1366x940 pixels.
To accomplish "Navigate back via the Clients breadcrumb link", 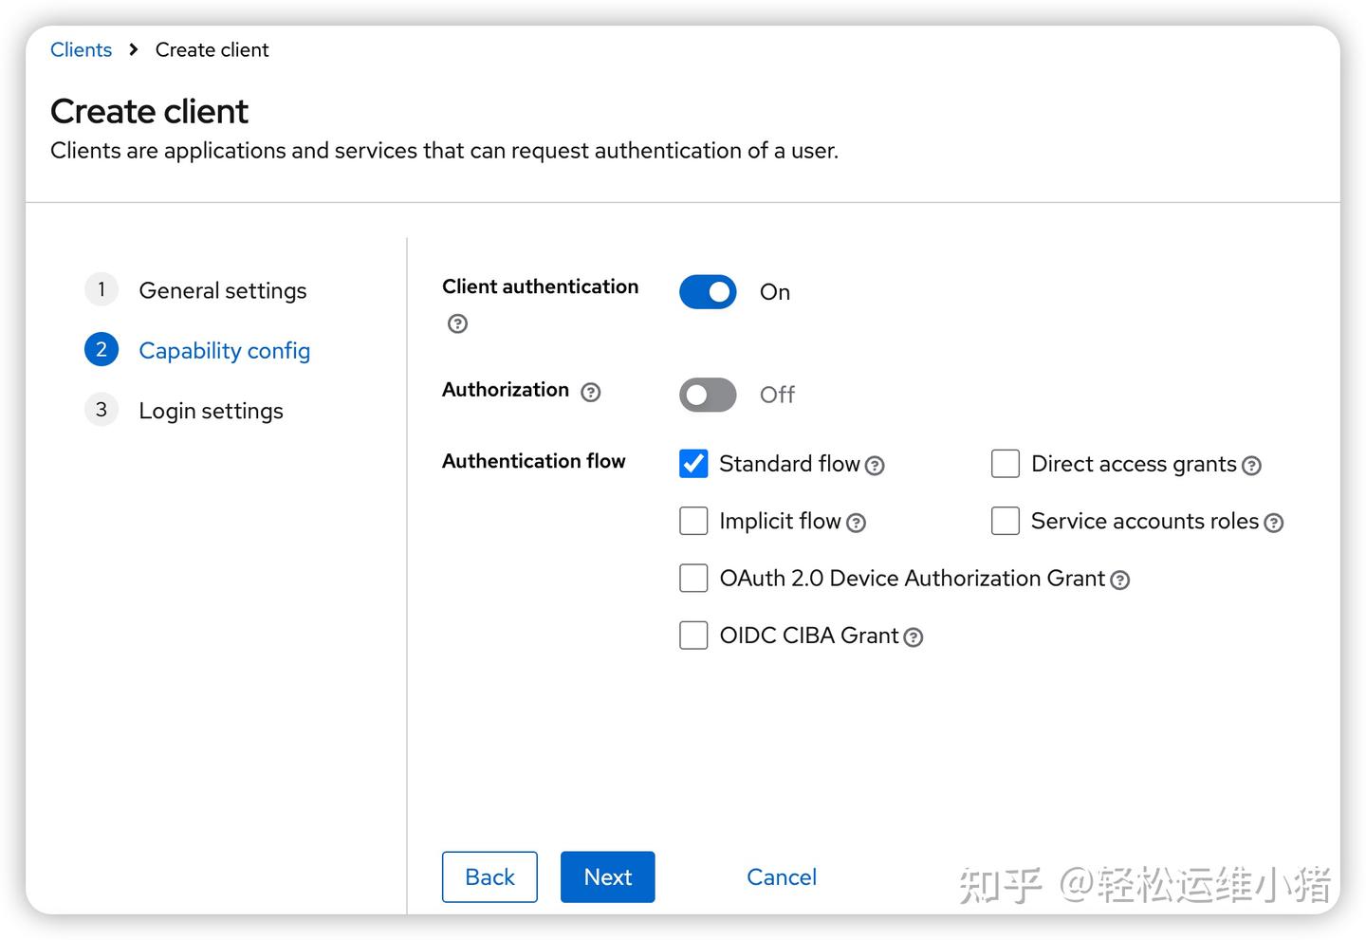I will [81, 49].
